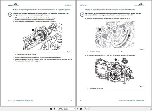Click the right page SECTION header label
The height and width of the screenshot is (111, 152).
point(83,5)
